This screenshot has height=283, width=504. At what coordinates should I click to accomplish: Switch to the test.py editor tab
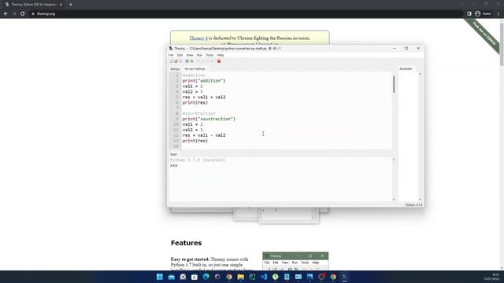point(175,69)
